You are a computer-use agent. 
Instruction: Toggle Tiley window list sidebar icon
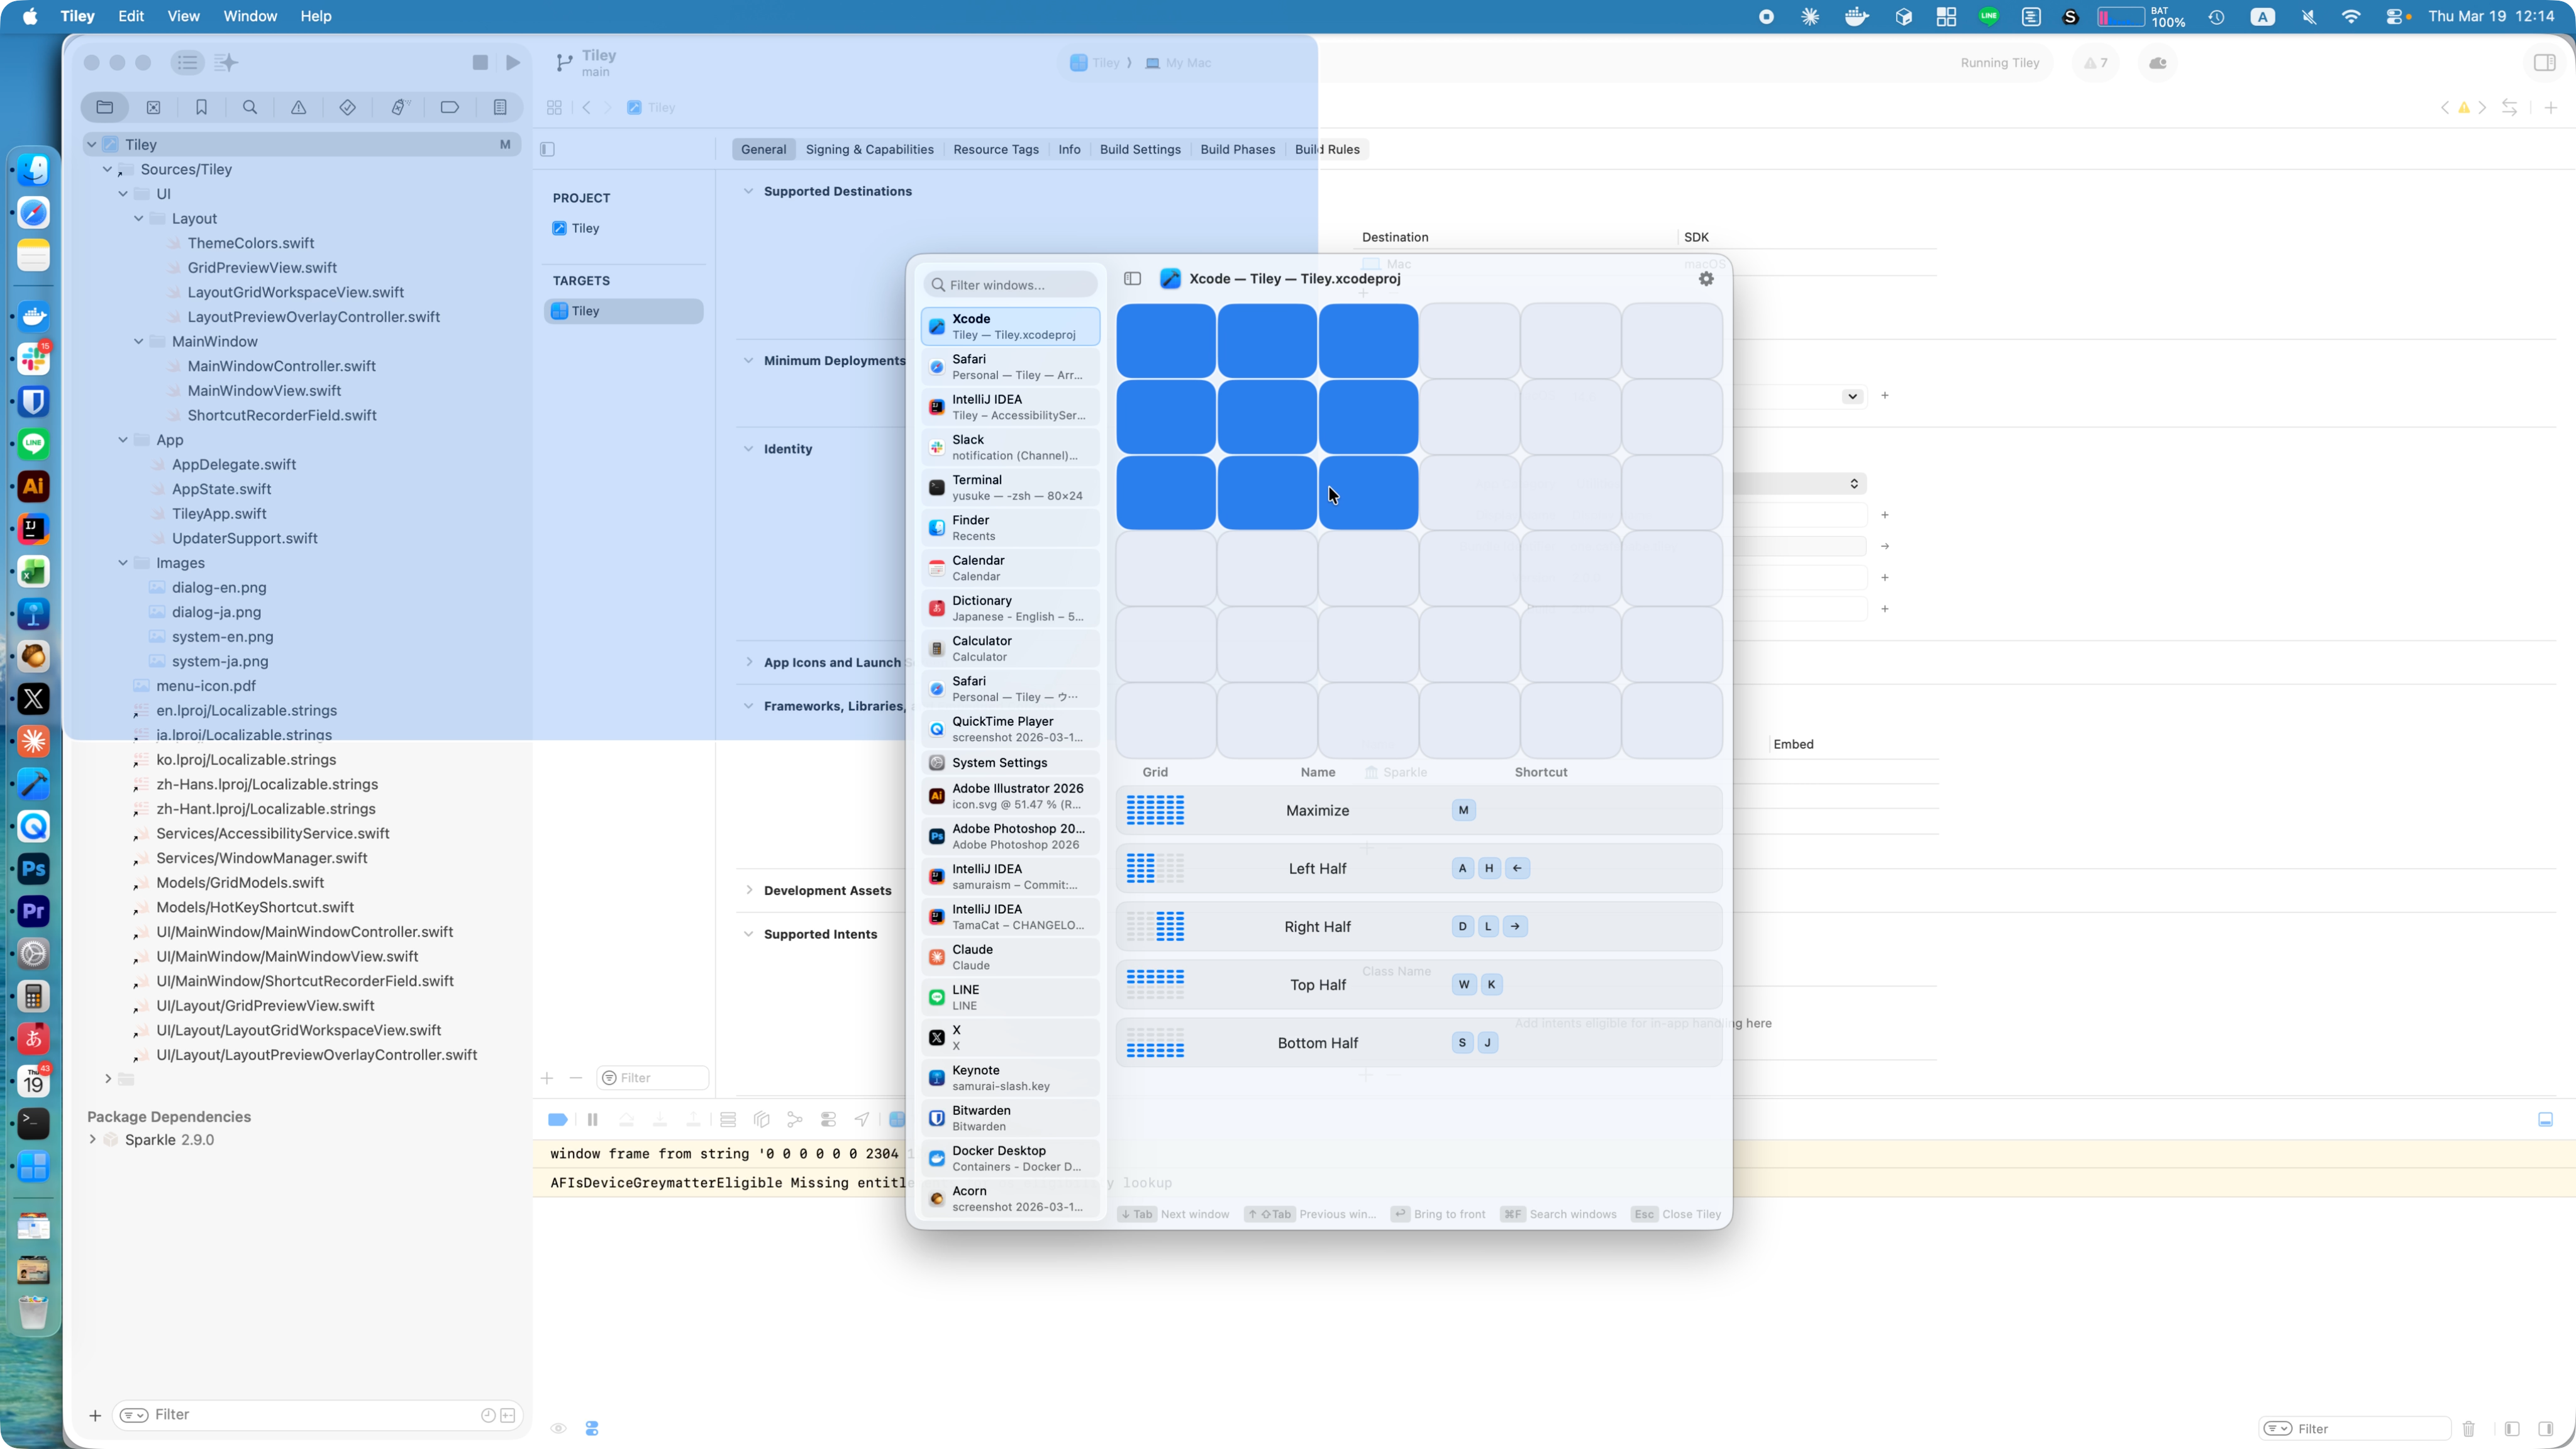[x=1132, y=279]
